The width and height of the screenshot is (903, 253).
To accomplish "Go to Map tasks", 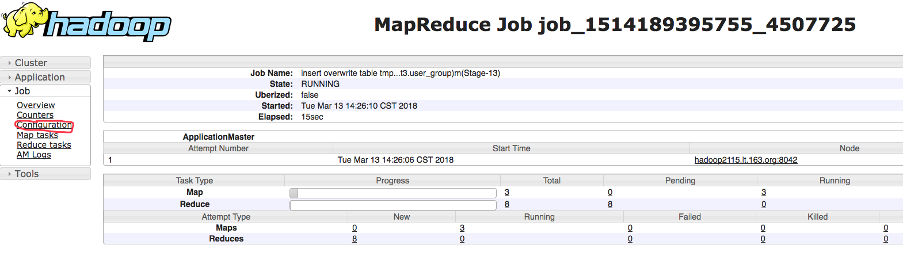I will pos(37,135).
